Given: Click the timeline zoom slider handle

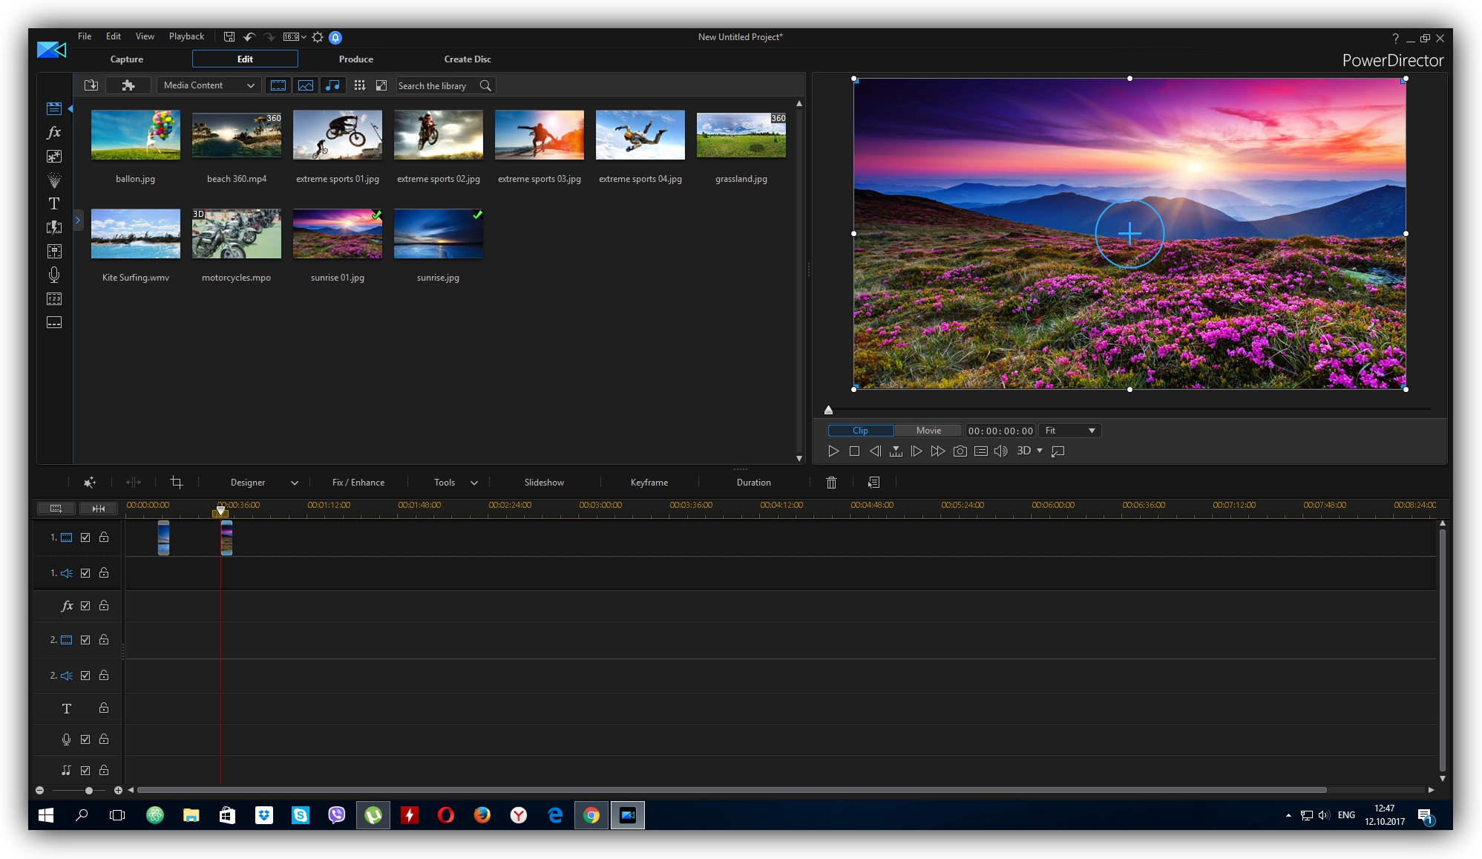Looking at the screenshot, I should point(89,791).
